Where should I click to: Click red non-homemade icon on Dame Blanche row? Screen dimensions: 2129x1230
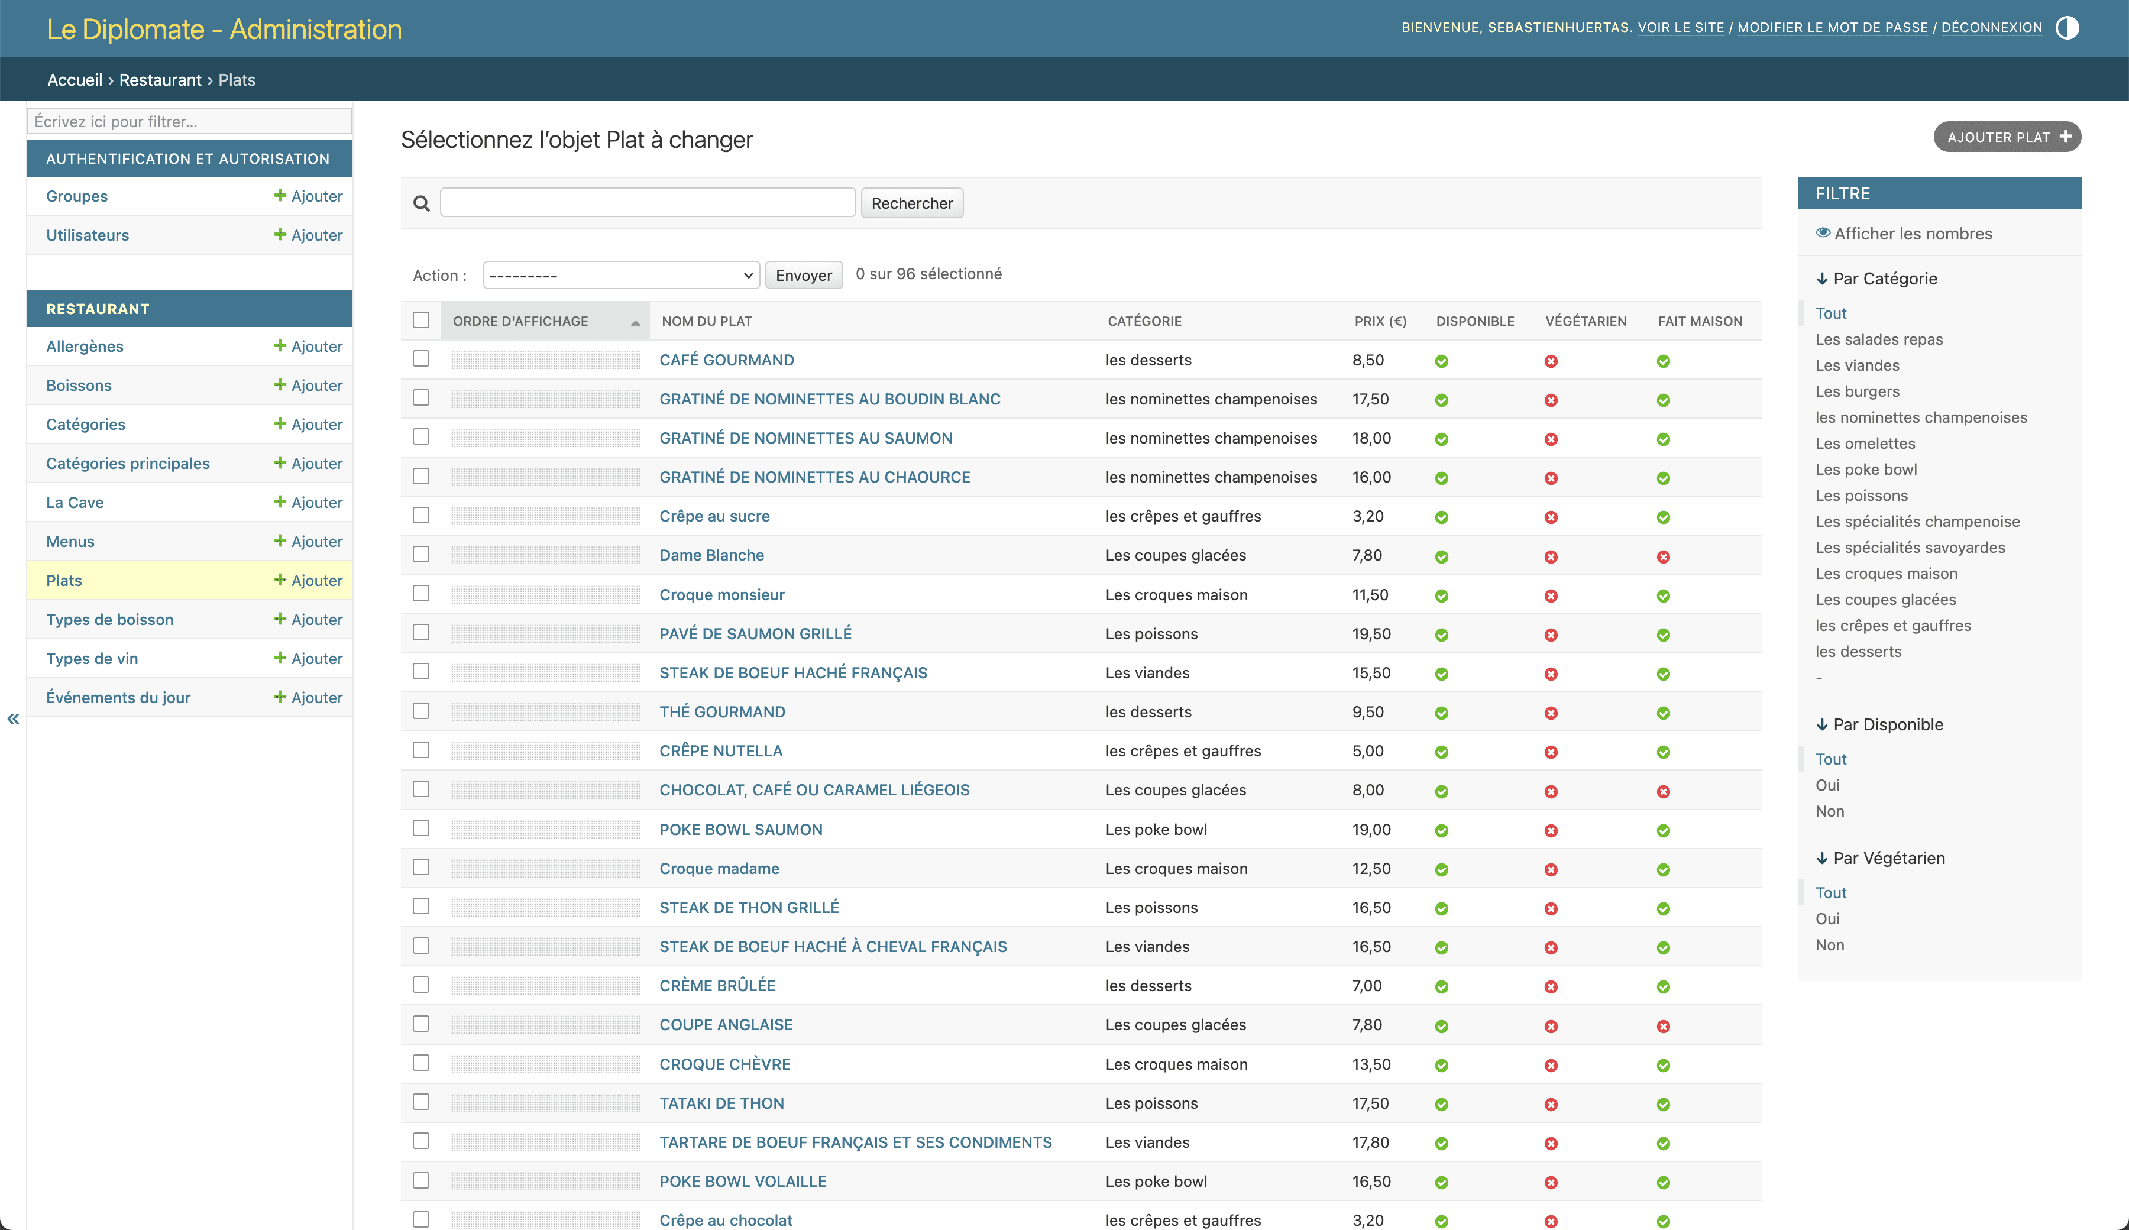pos(1662,556)
